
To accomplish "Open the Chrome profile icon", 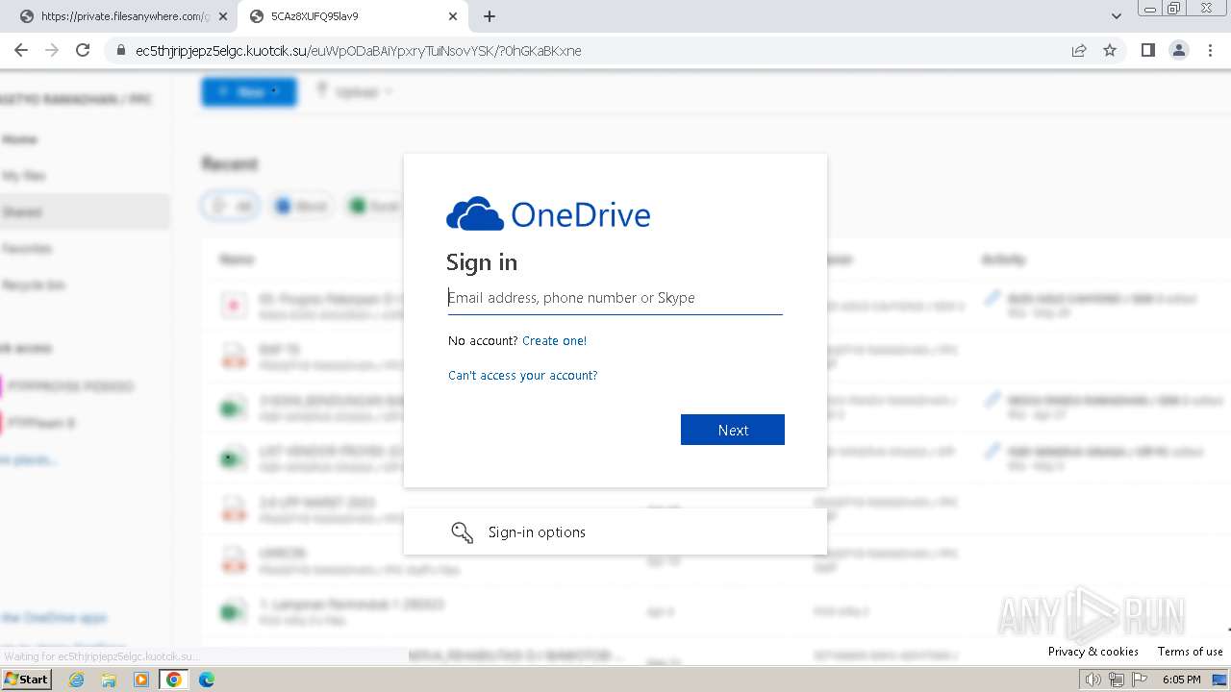I will click(x=1179, y=51).
